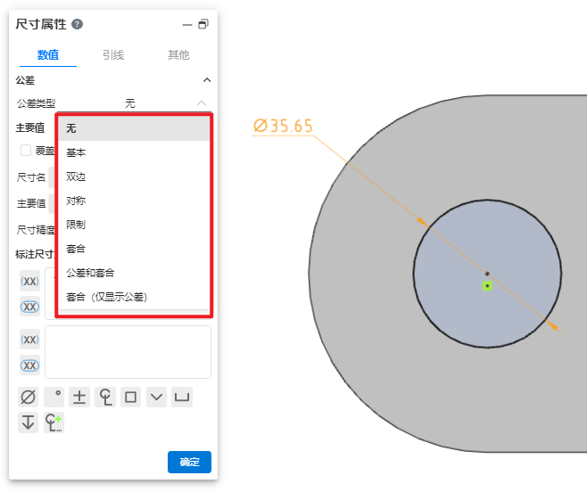Open the more symbols icon with green plus
This screenshot has width=587, height=492.
tap(54, 422)
